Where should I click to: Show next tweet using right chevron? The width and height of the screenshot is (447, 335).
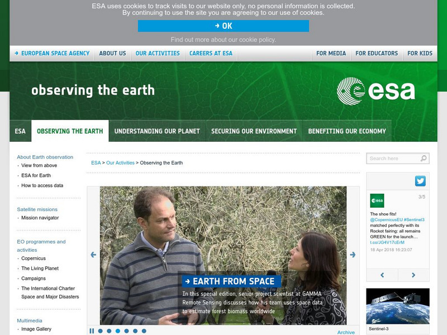[x=413, y=275]
